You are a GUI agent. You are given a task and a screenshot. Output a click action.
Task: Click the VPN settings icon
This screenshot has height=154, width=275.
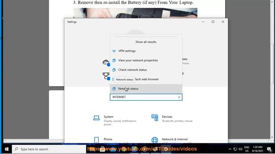coord(114,51)
